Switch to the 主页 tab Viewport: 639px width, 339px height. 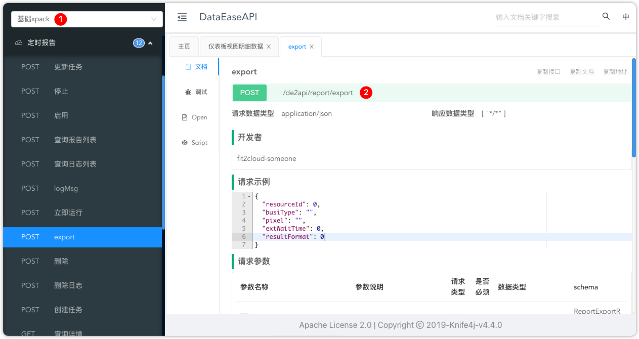click(184, 46)
